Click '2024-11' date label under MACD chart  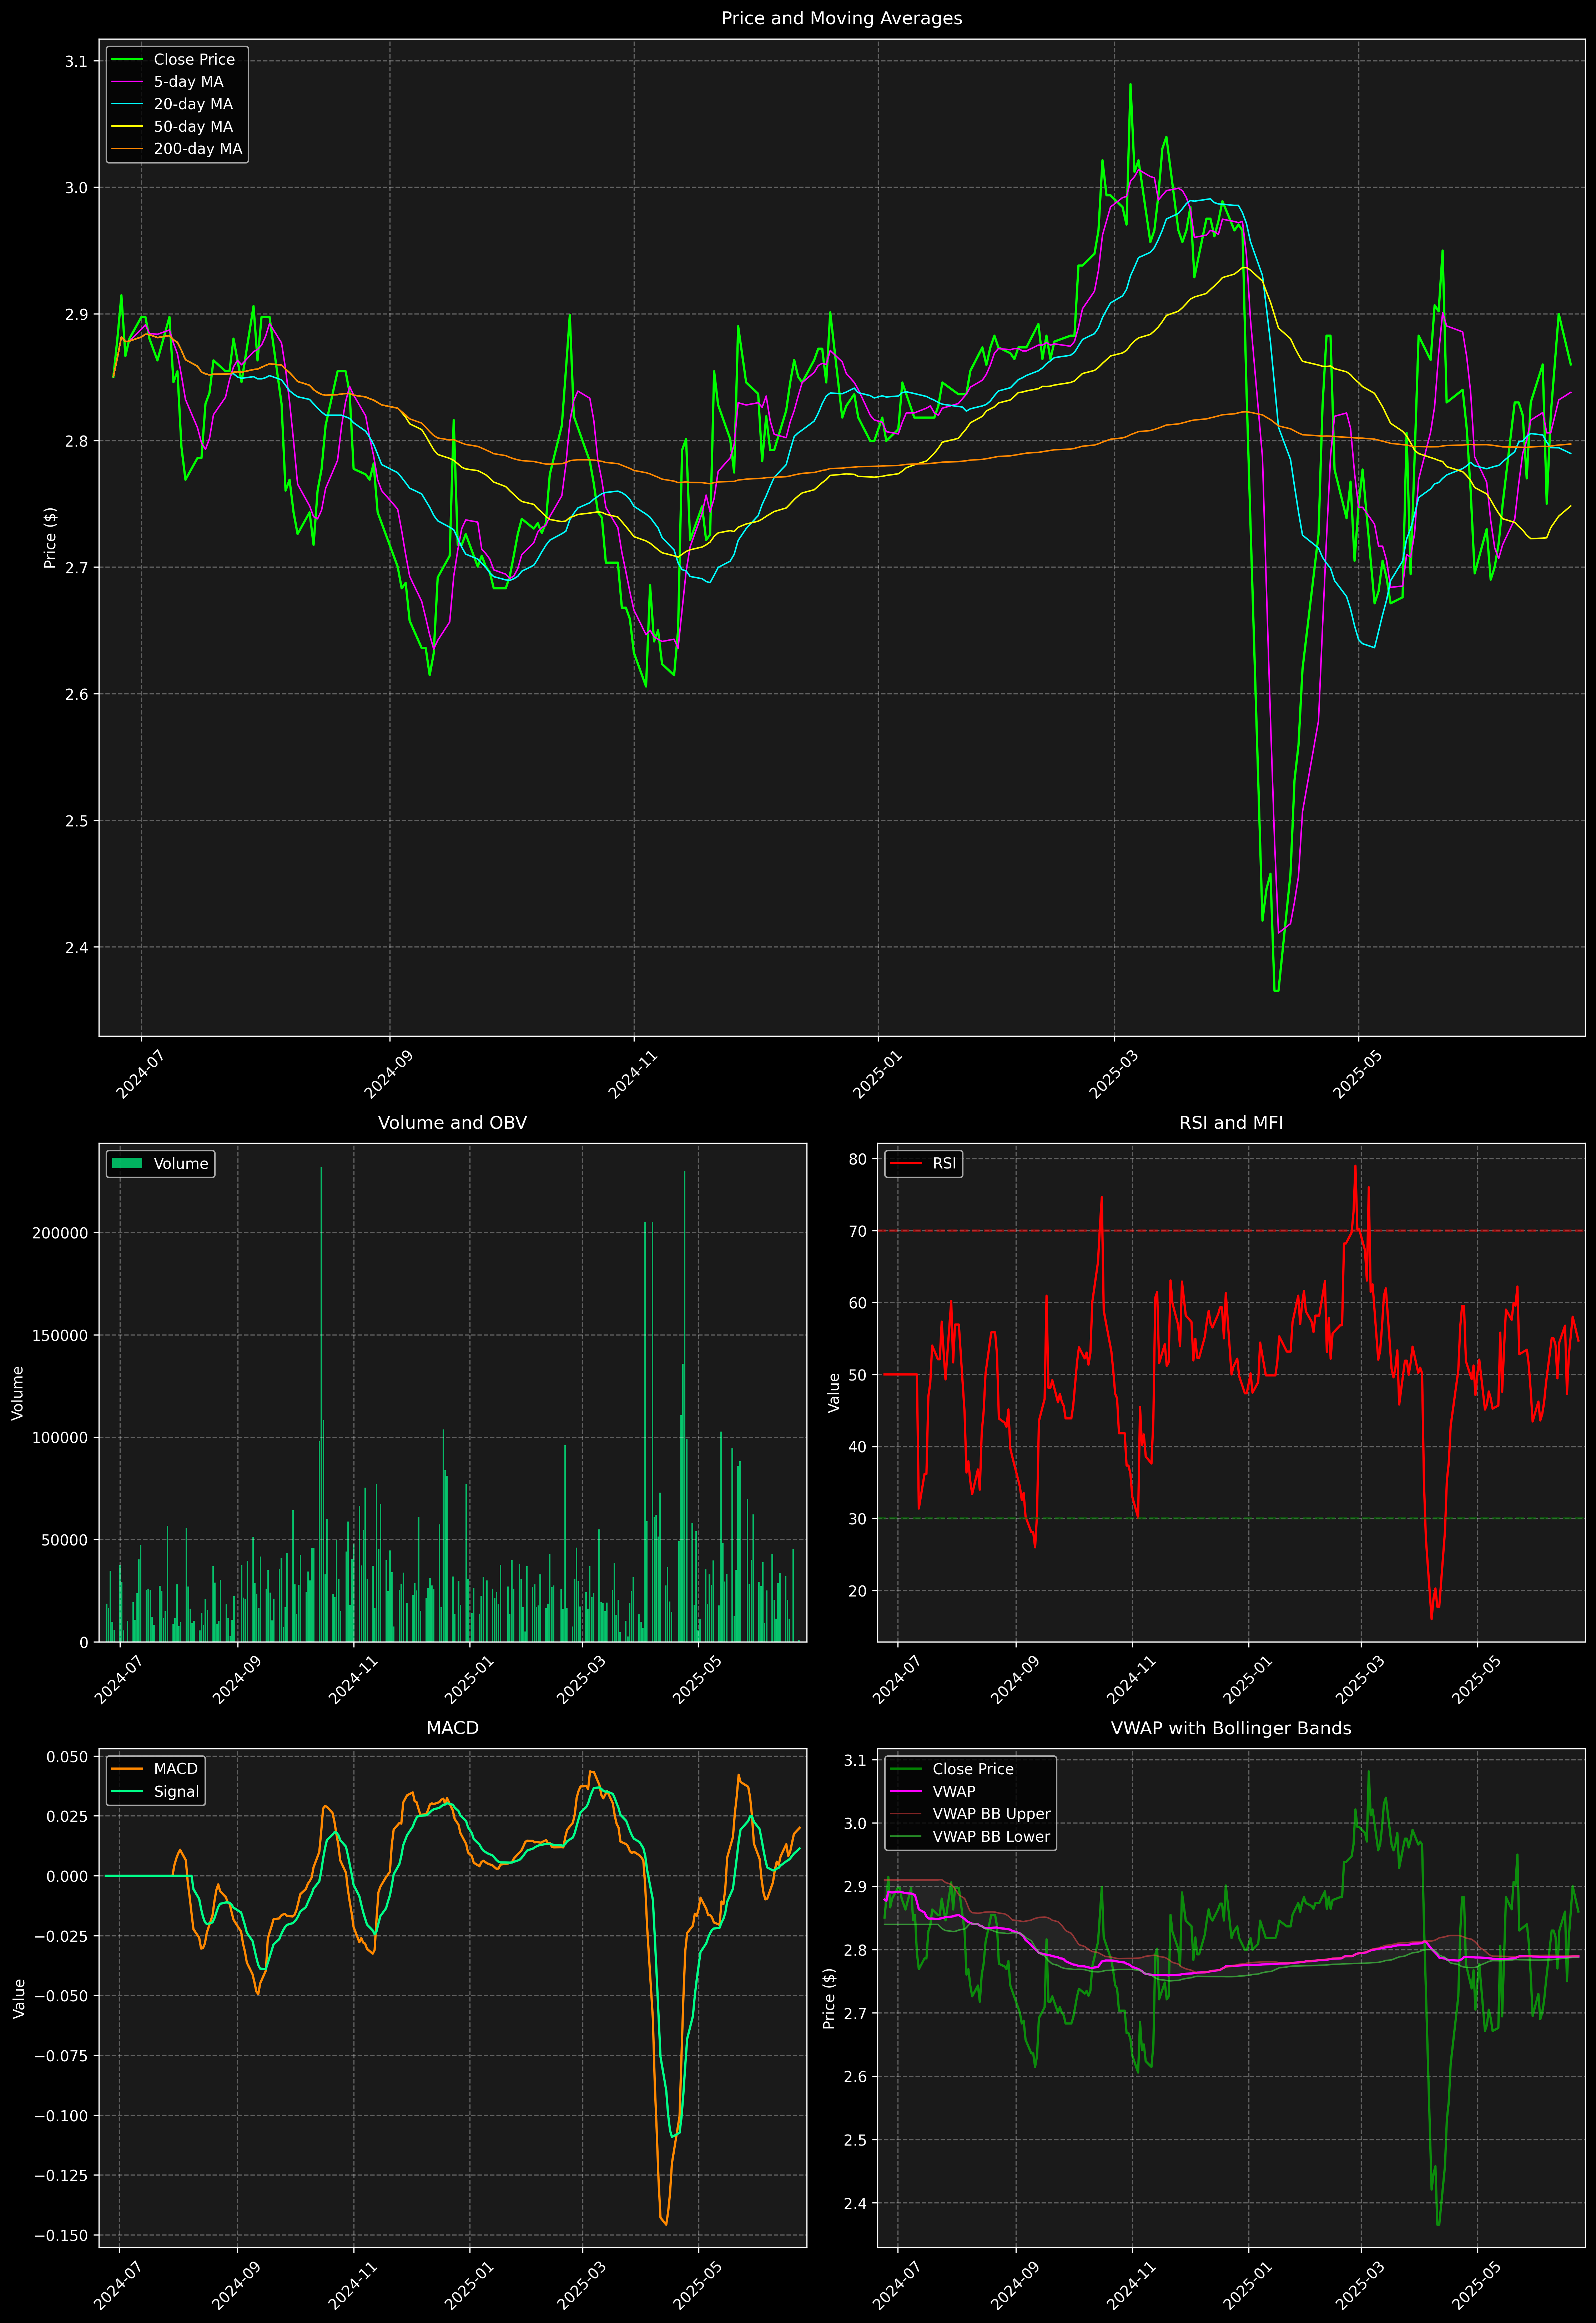pyautogui.click(x=352, y=2285)
